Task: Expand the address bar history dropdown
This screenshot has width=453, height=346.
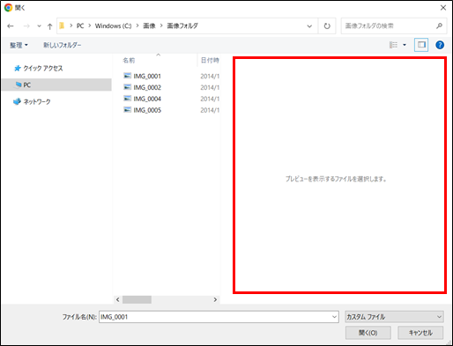Action: tap(309, 26)
